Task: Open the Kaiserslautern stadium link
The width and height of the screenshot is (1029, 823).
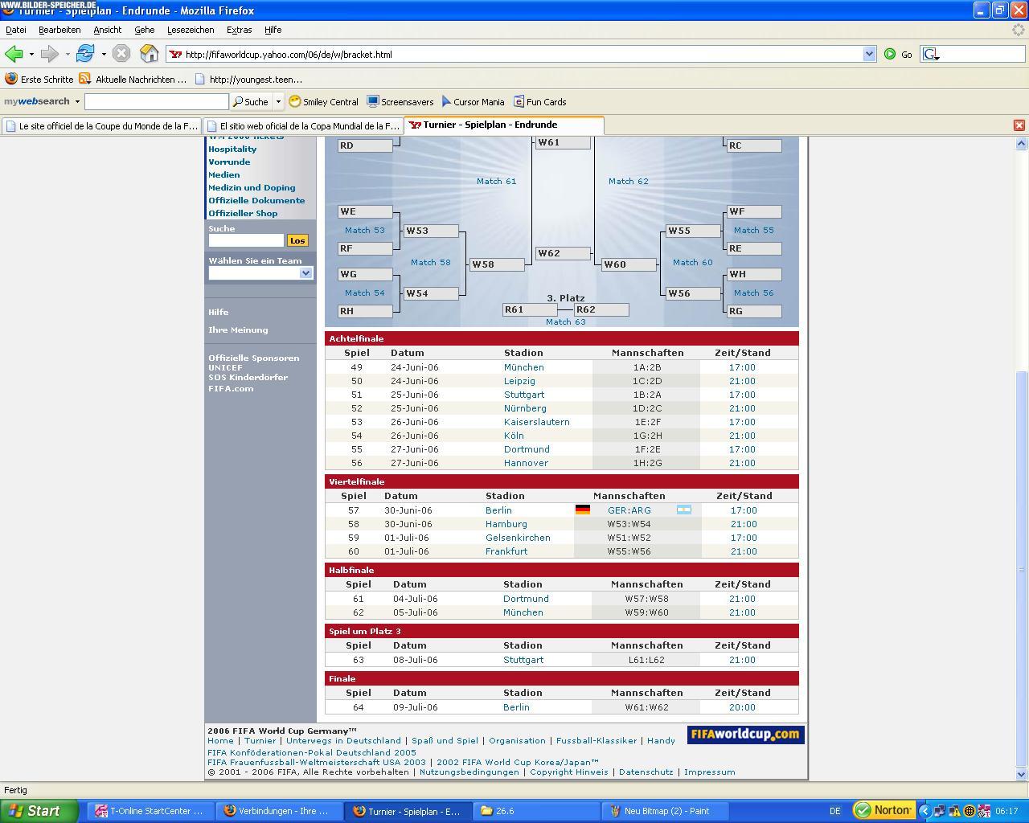Action: (x=536, y=422)
